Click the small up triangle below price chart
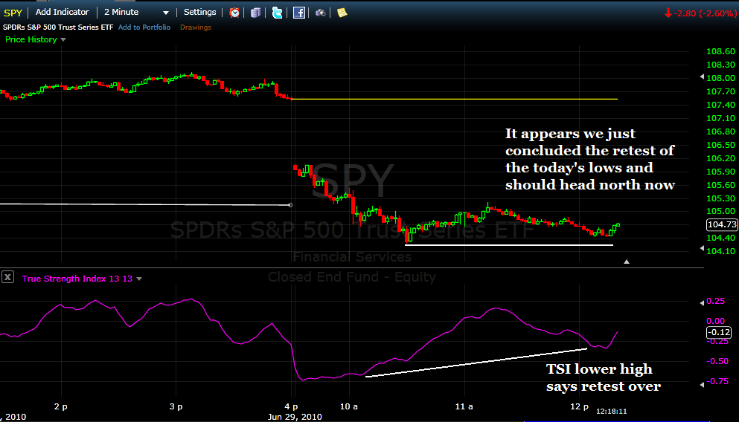This screenshot has height=422, width=739. tap(627, 262)
